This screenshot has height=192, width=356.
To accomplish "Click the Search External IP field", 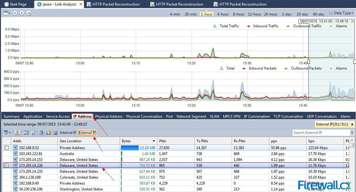I will point(321,133).
